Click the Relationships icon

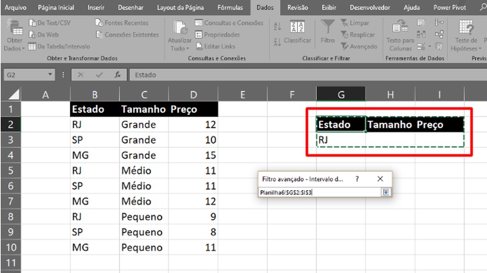point(439,35)
